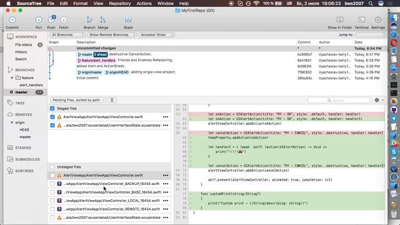This screenshot has width=400, height=225.
Task: Select File status in sidebar
Action: 24,44
